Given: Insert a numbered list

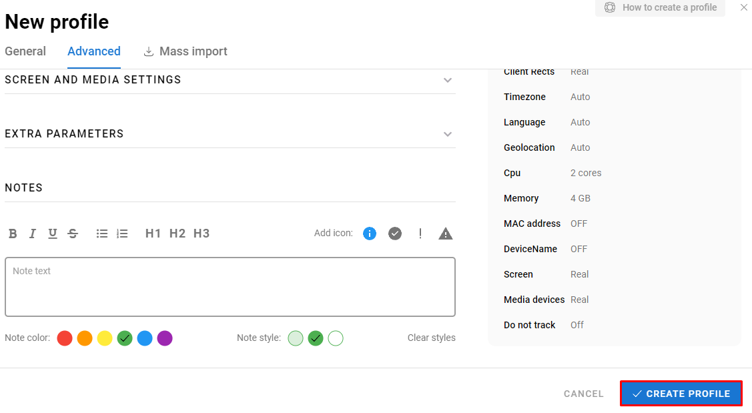Looking at the screenshot, I should click(x=122, y=234).
